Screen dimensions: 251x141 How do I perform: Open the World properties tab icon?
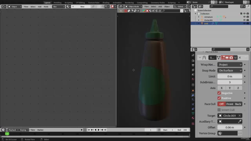tap(193, 79)
